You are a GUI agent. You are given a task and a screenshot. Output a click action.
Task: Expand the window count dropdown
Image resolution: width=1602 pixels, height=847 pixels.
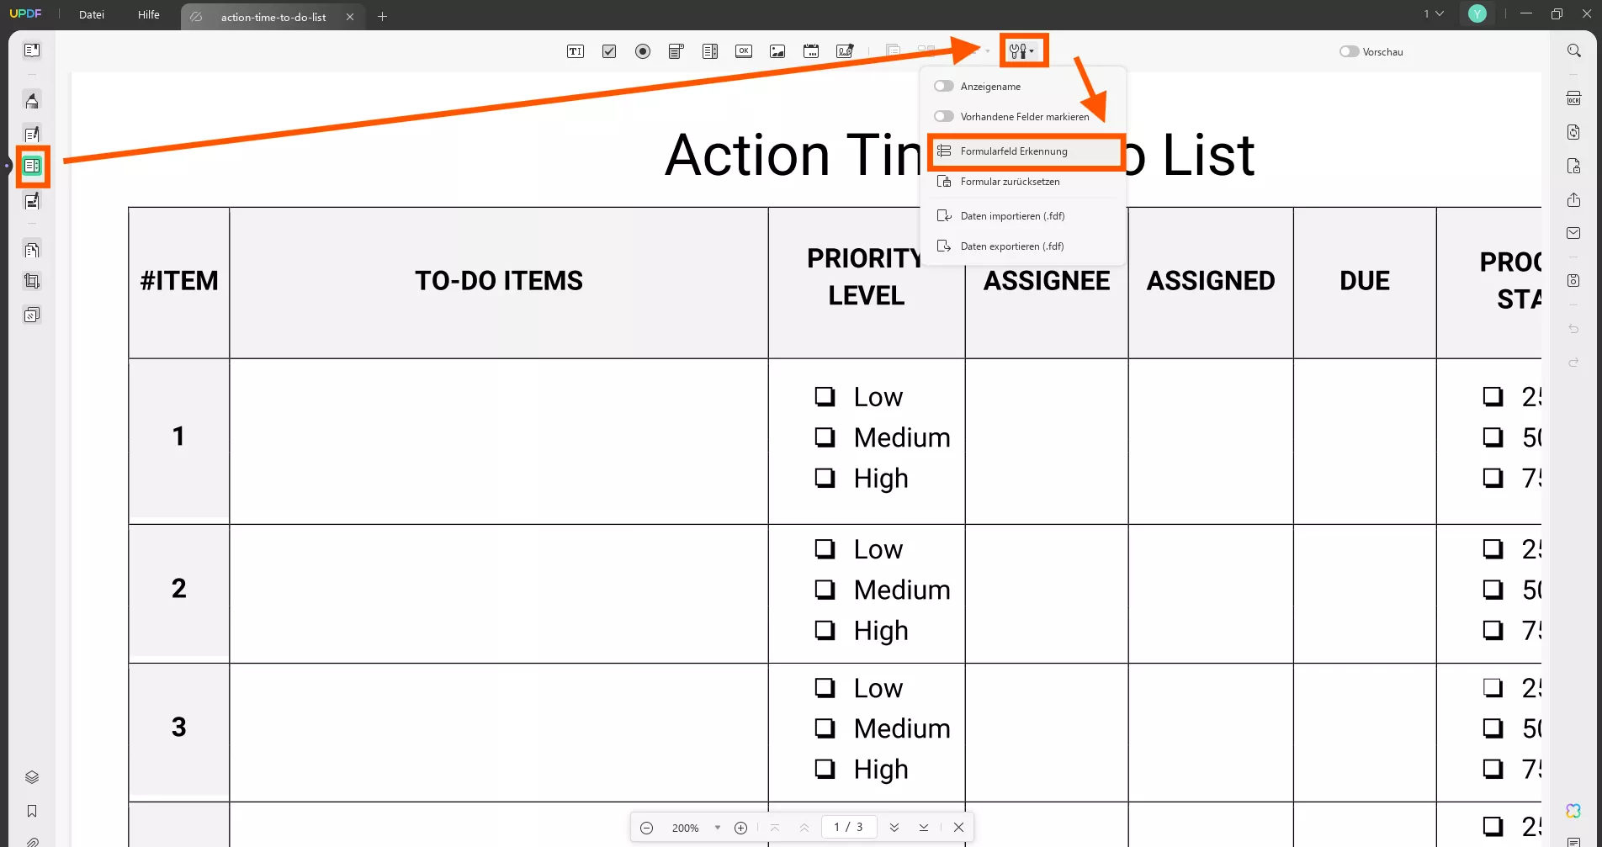pyautogui.click(x=1433, y=13)
